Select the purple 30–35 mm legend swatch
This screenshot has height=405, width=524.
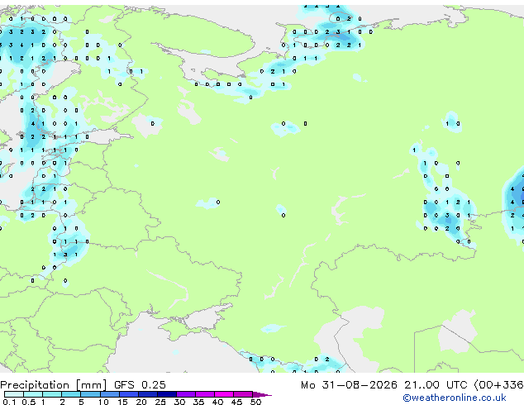[x=185, y=394]
